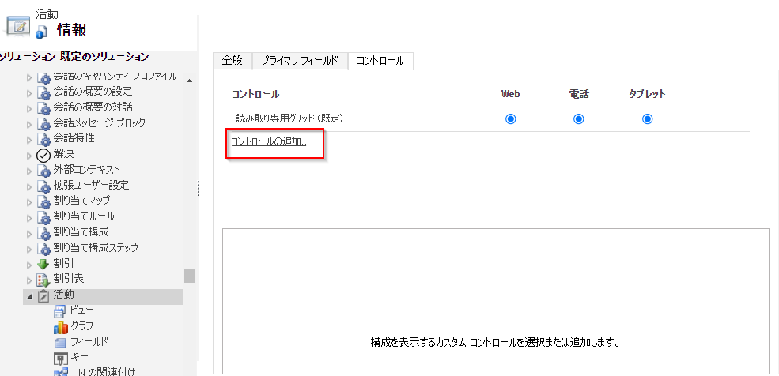
Task: Select 割り当て構成ステップ in tree
Action: pos(96,247)
